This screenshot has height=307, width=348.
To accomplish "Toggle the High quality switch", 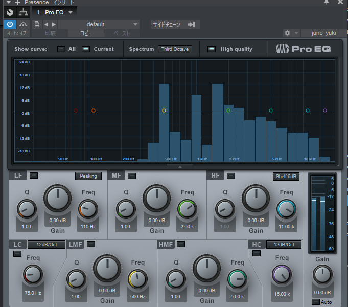I will click(x=212, y=49).
